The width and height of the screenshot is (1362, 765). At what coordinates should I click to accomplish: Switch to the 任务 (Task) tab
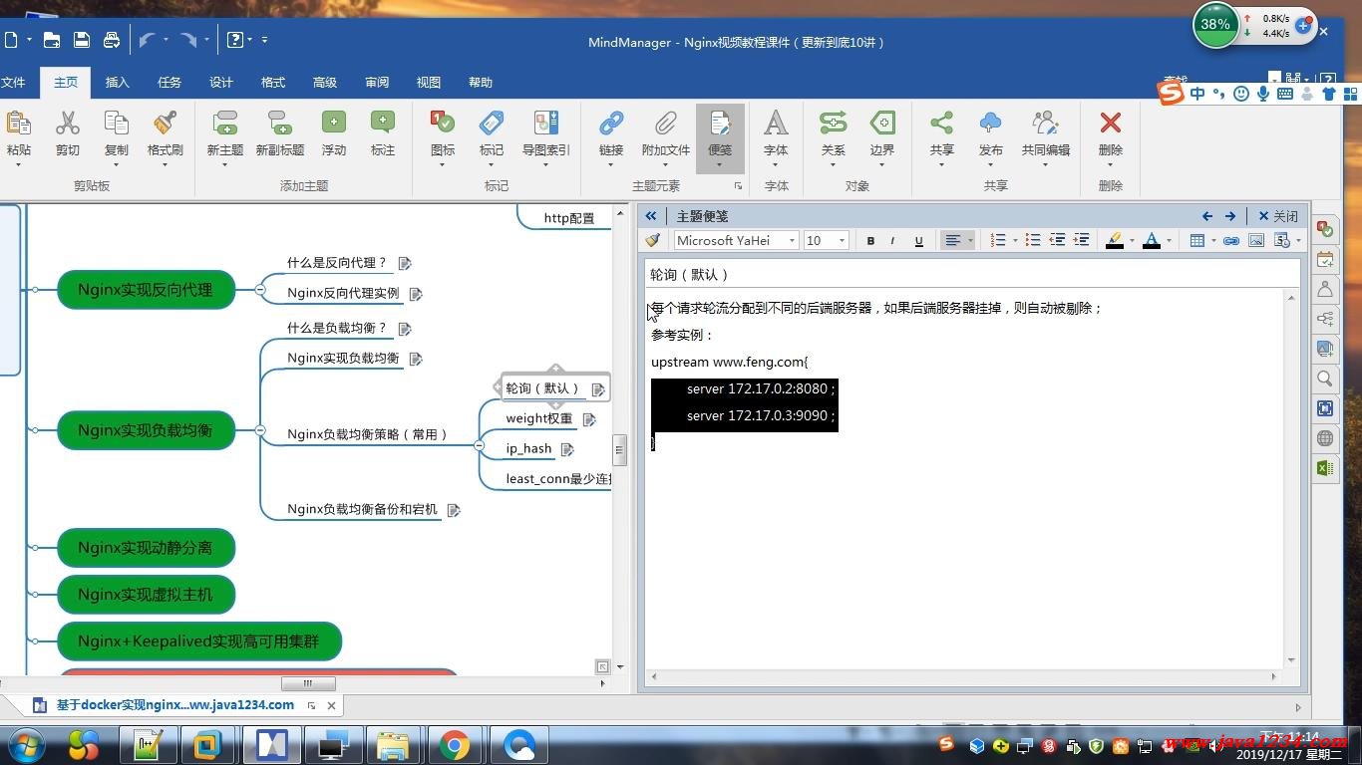pos(170,83)
